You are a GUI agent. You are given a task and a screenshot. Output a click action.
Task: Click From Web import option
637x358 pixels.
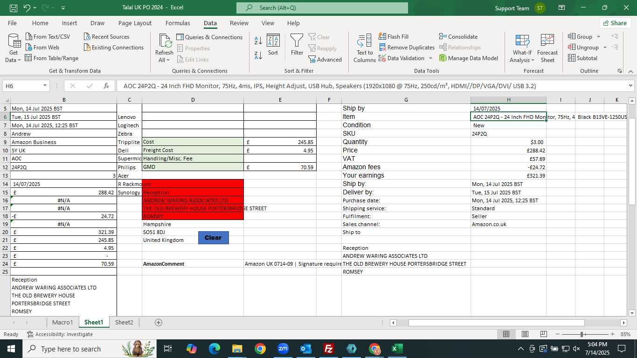42,48
